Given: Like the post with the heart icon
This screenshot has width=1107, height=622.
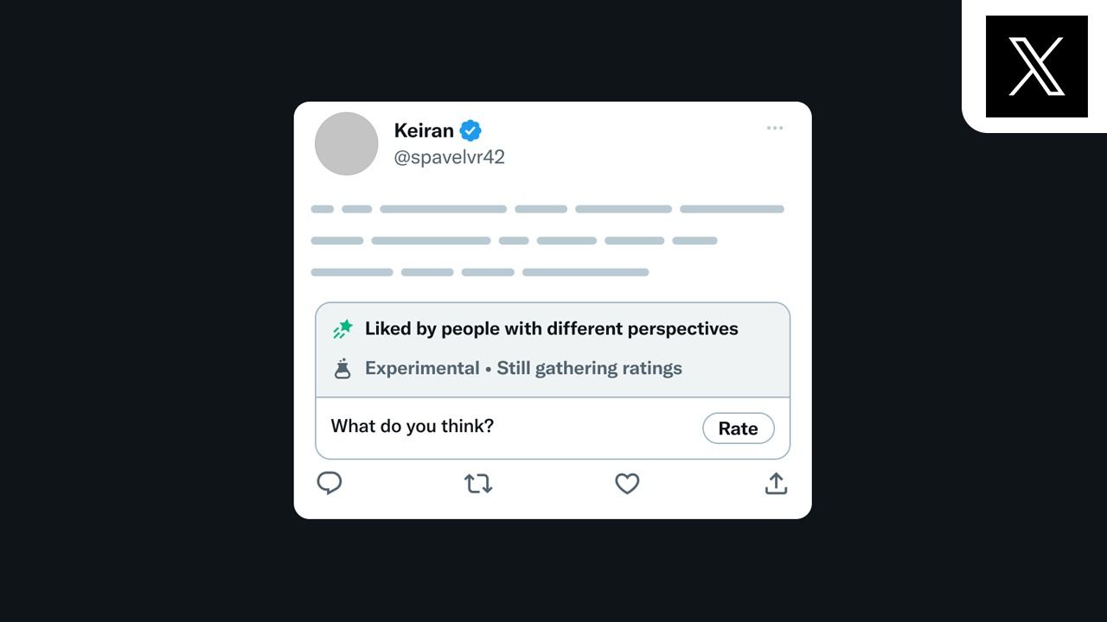Looking at the screenshot, I should pos(627,484).
